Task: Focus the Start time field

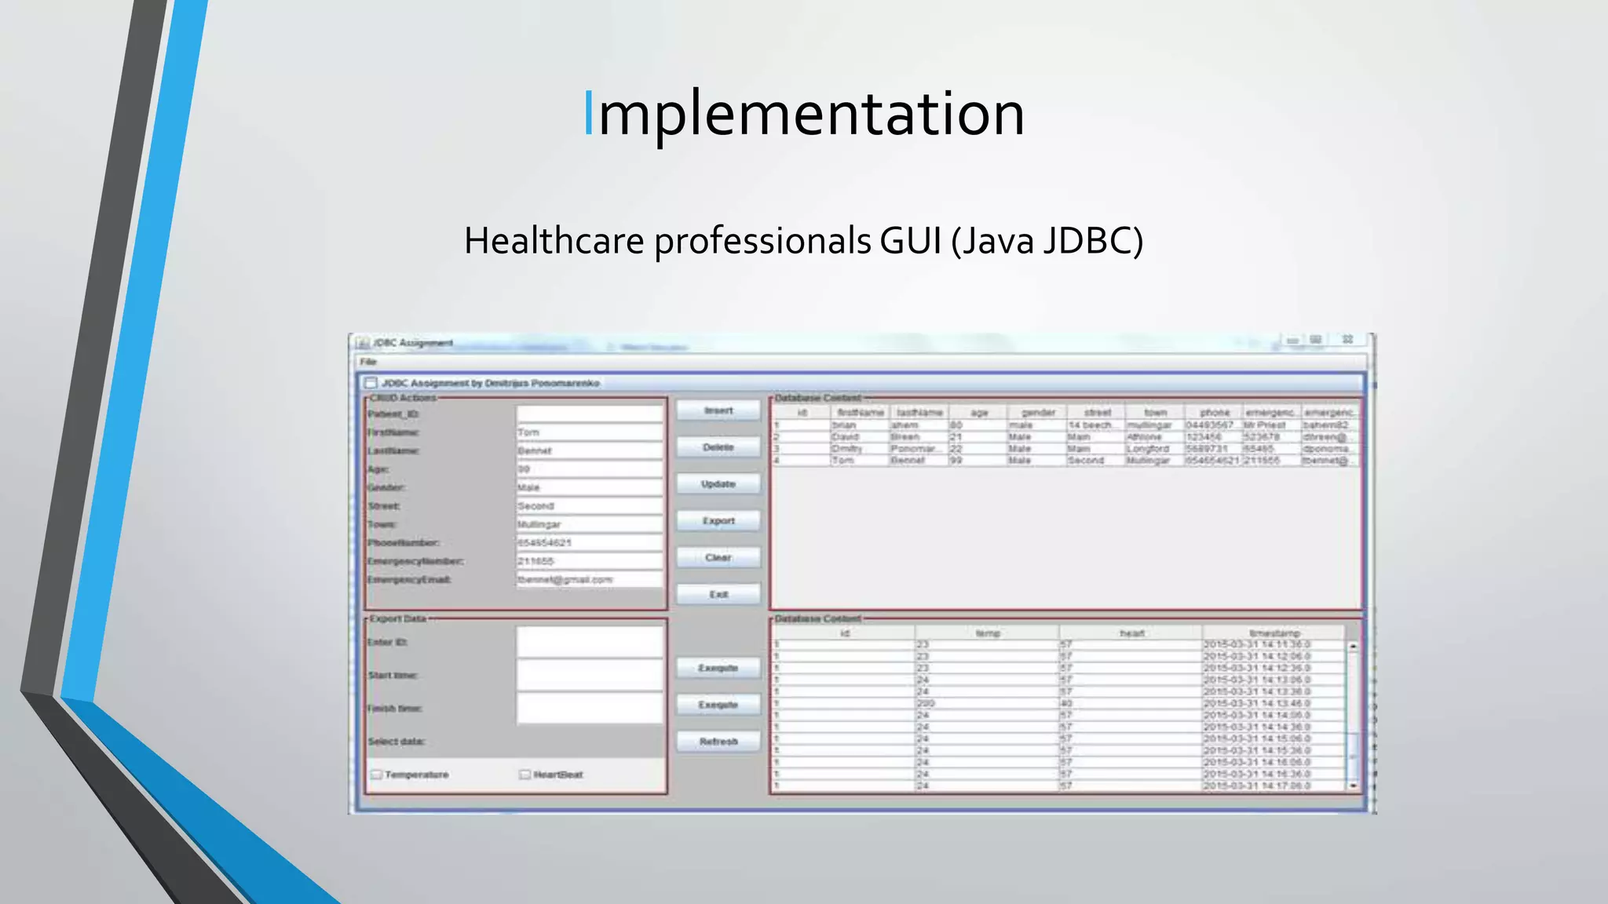Action: 590,675
